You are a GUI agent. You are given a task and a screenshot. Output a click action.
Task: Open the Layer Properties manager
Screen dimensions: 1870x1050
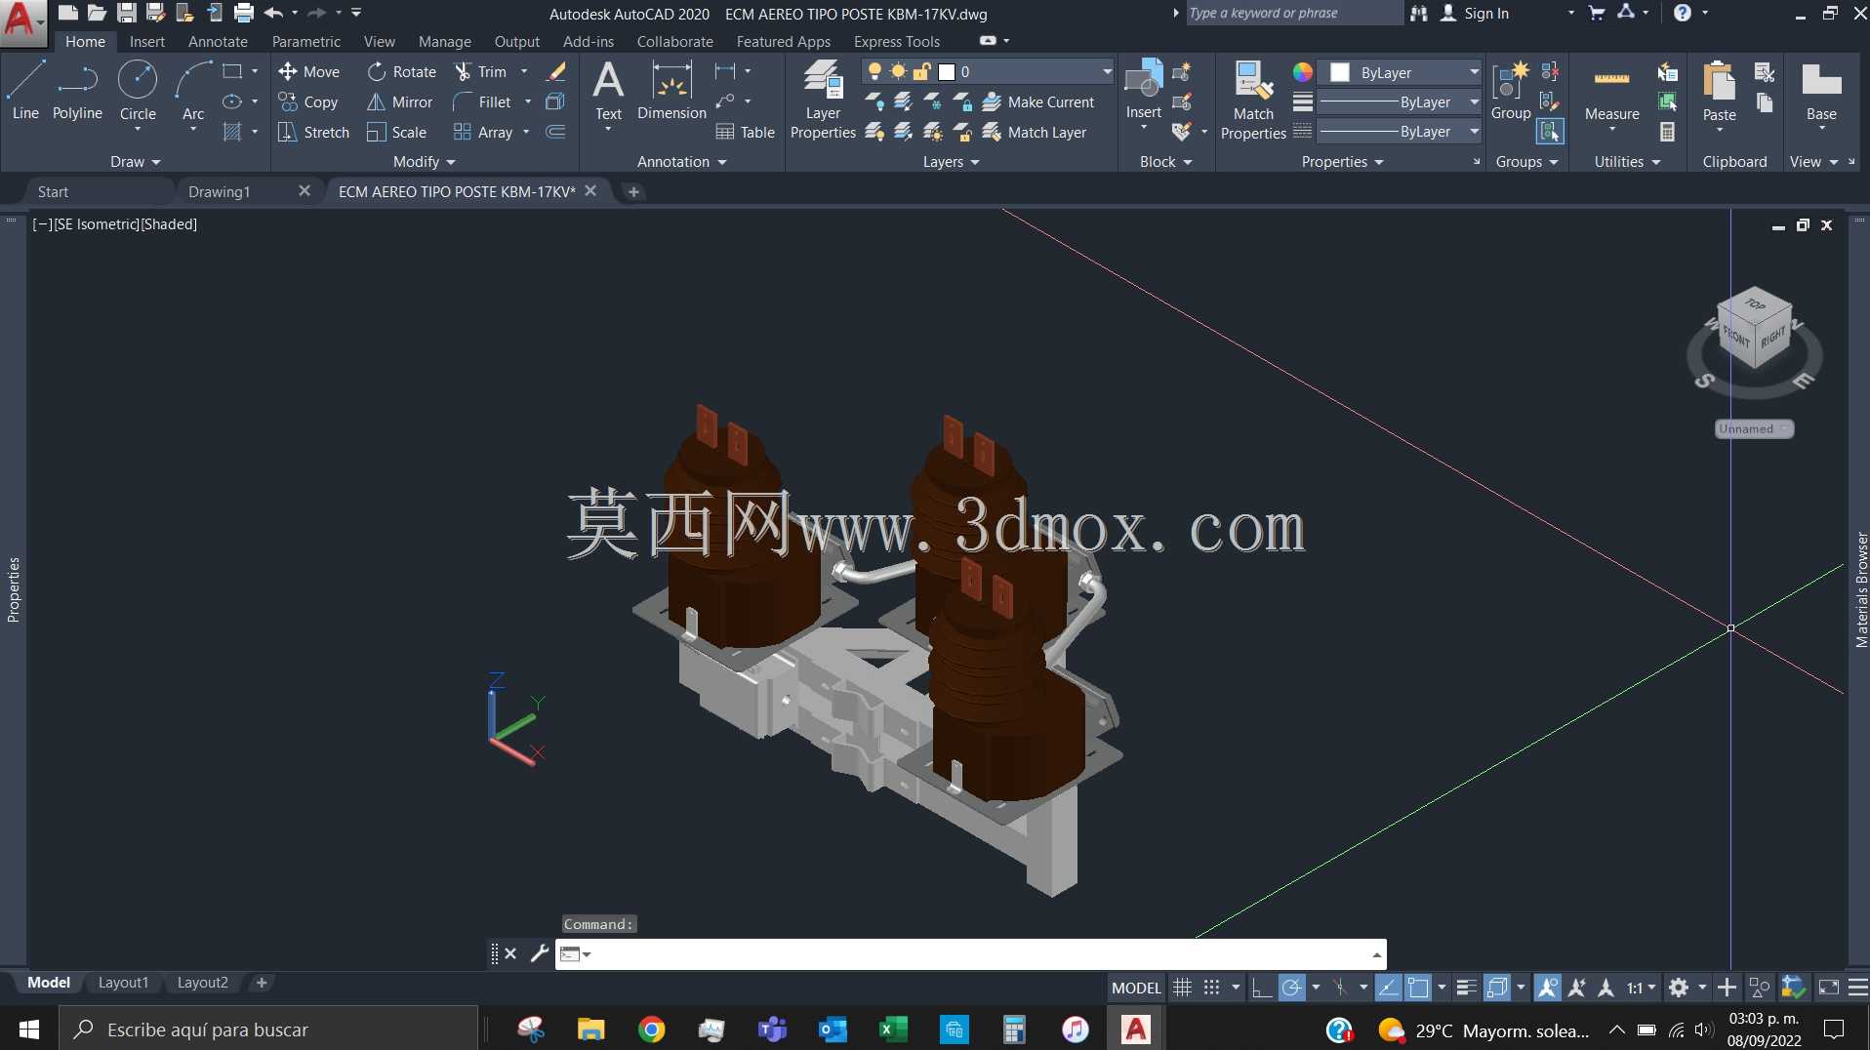pyautogui.click(x=823, y=100)
